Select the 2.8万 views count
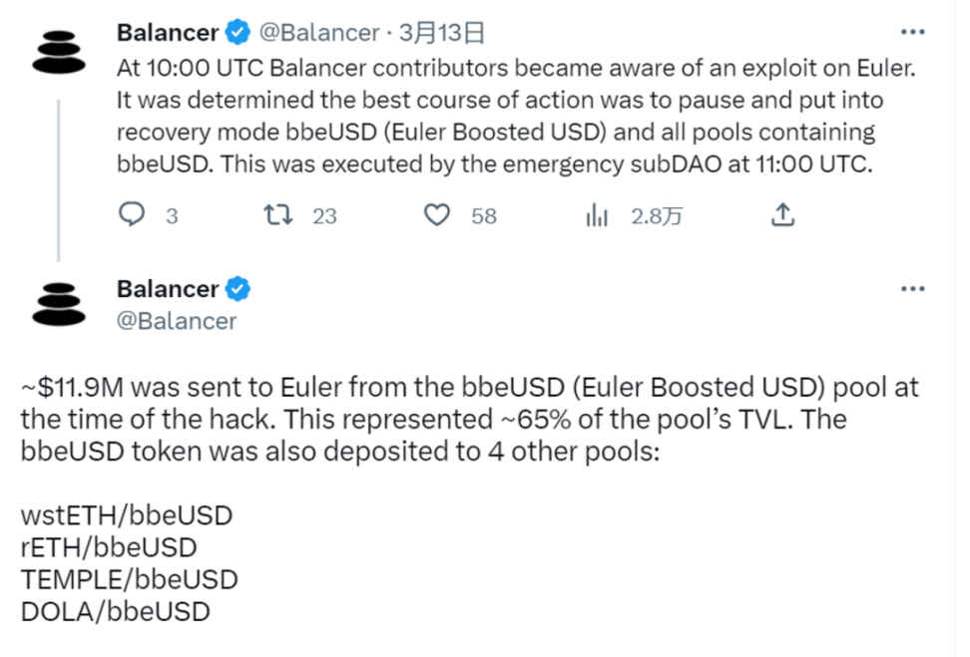Viewport: 970px width, 657px height. [656, 215]
